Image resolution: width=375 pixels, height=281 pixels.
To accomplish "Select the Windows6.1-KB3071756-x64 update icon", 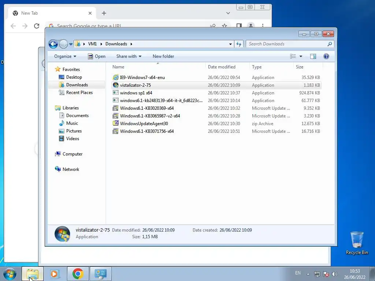I will pos(116,131).
